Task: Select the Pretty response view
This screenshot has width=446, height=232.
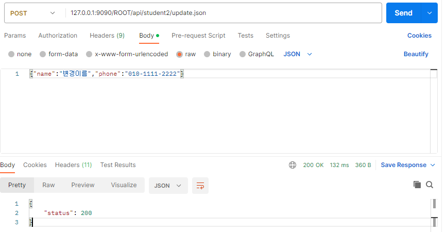Action: tap(17, 185)
